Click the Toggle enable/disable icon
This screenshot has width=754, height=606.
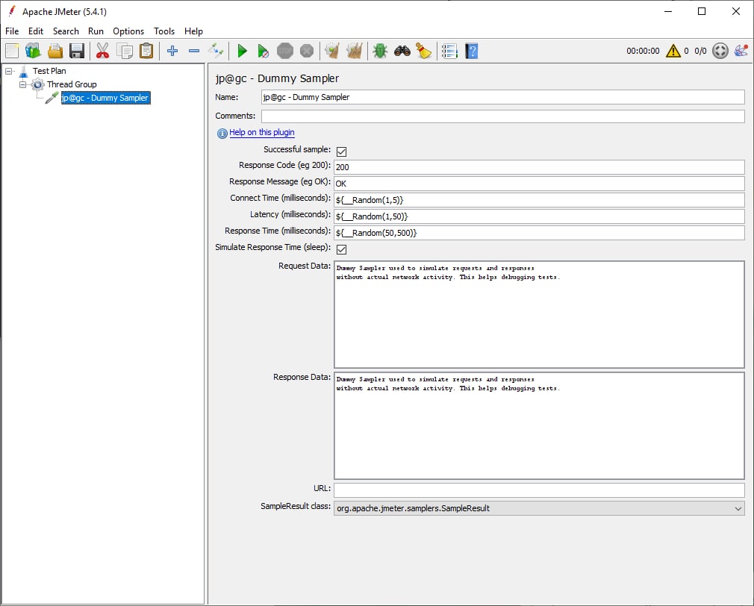click(x=216, y=51)
